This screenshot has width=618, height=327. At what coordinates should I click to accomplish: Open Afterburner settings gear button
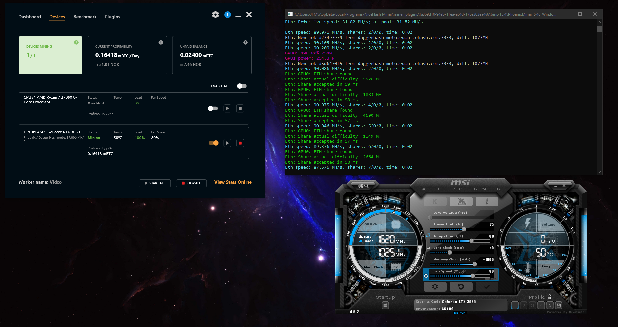435,287
